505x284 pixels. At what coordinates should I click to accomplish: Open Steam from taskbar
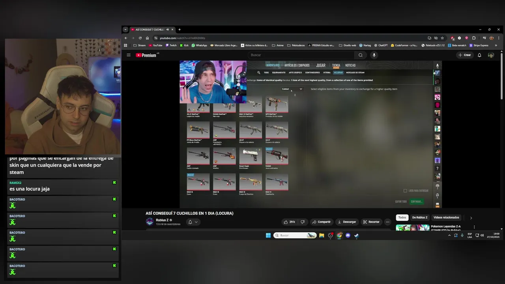coord(356,235)
